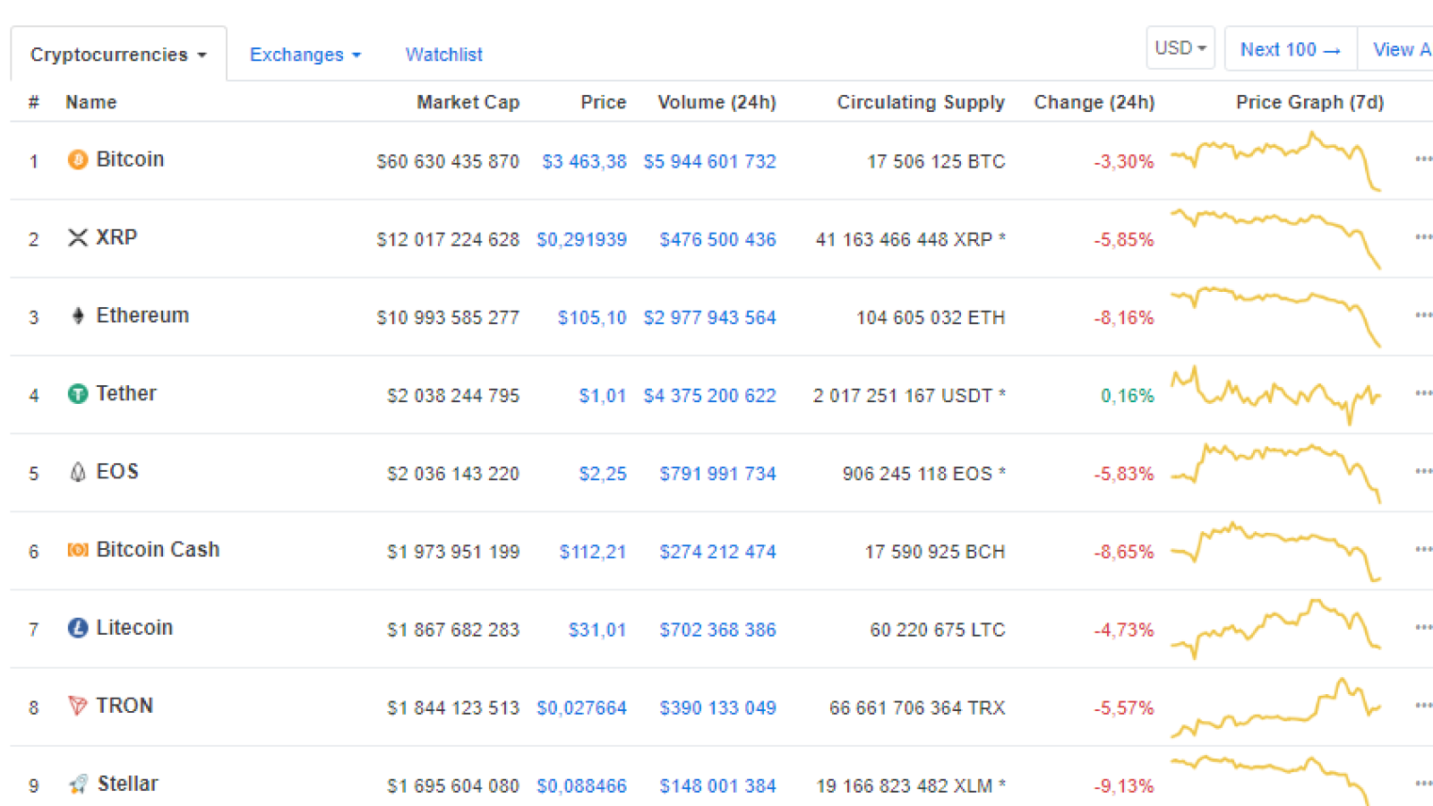Click supply 104 605 032 ETH
Screen dimensions: 1433x806
click(931, 317)
